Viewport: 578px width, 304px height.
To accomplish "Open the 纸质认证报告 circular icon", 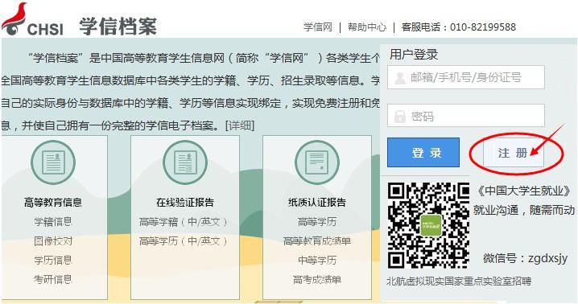I will (317, 162).
